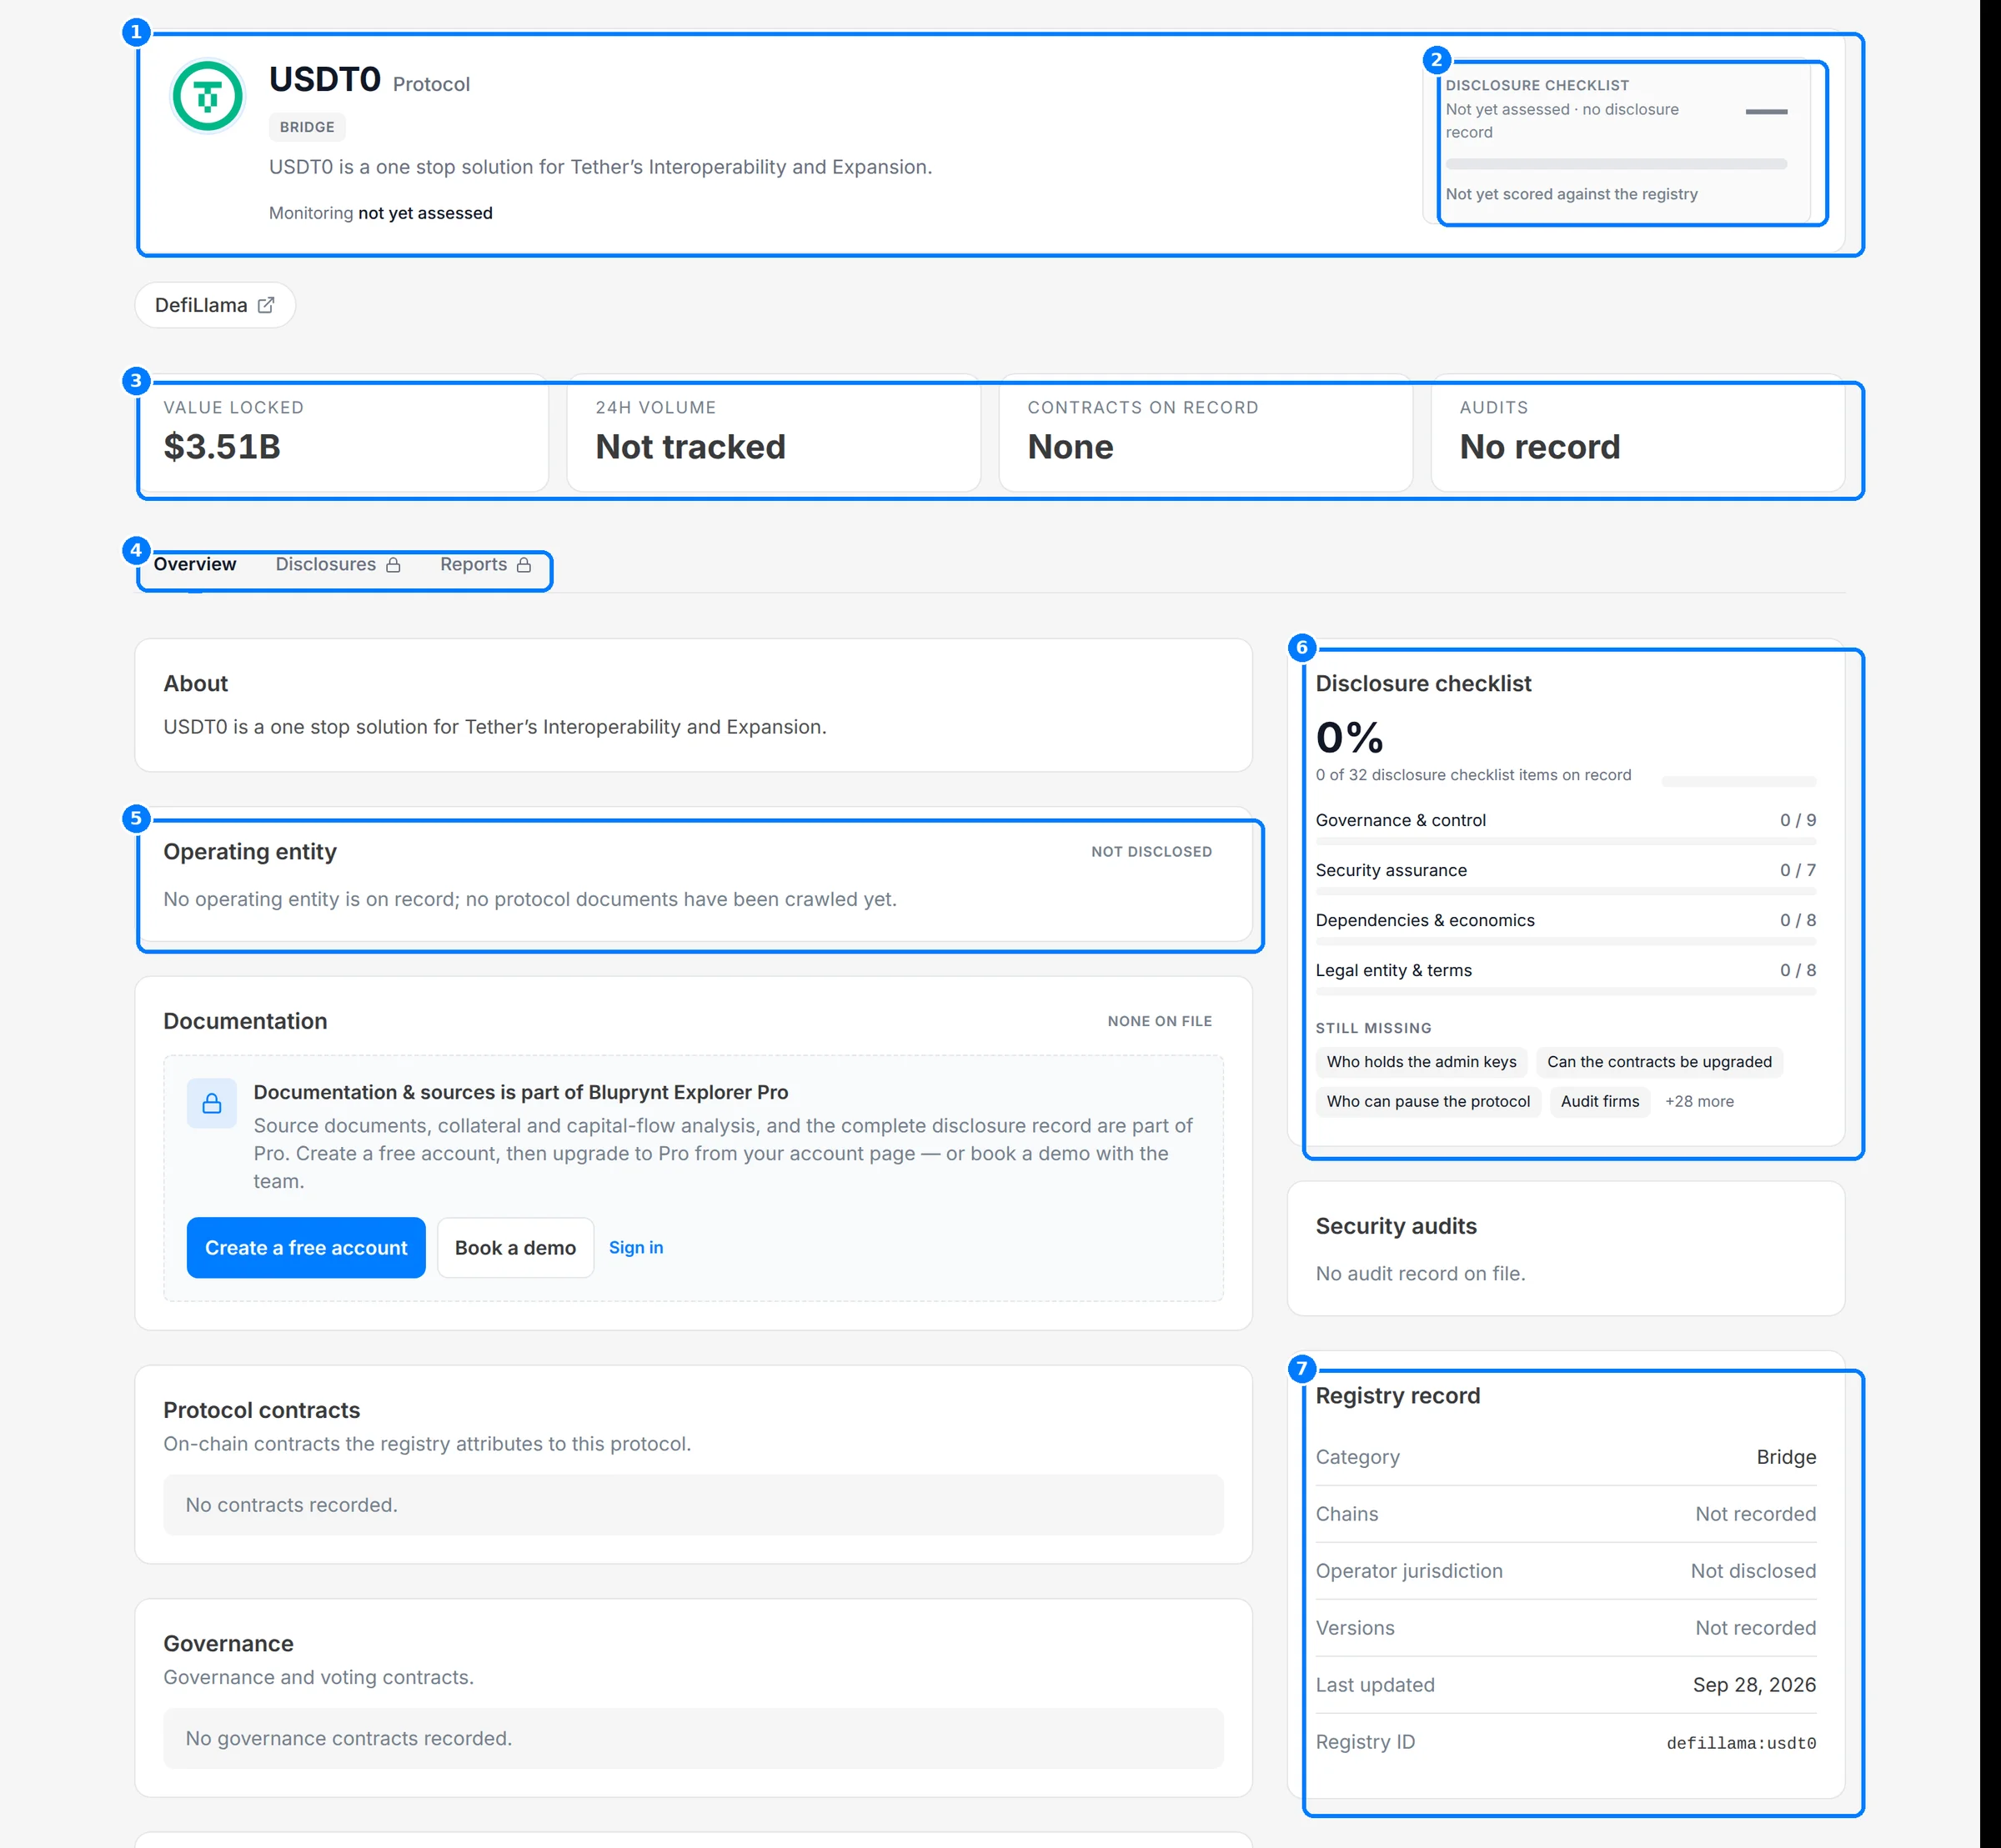
Task: Switch to the Disclosures tab
Action: coord(338,564)
